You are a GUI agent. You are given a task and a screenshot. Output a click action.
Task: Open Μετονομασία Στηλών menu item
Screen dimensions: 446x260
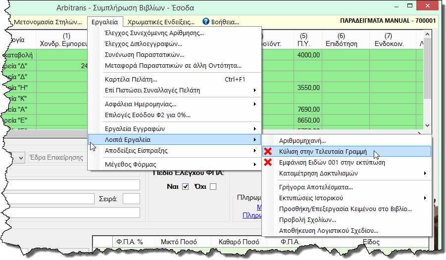coord(48,22)
